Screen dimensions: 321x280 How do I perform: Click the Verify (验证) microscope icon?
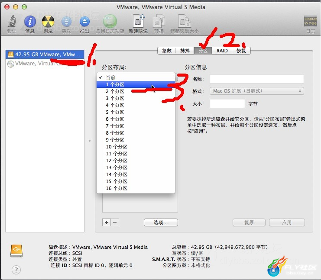point(12,21)
